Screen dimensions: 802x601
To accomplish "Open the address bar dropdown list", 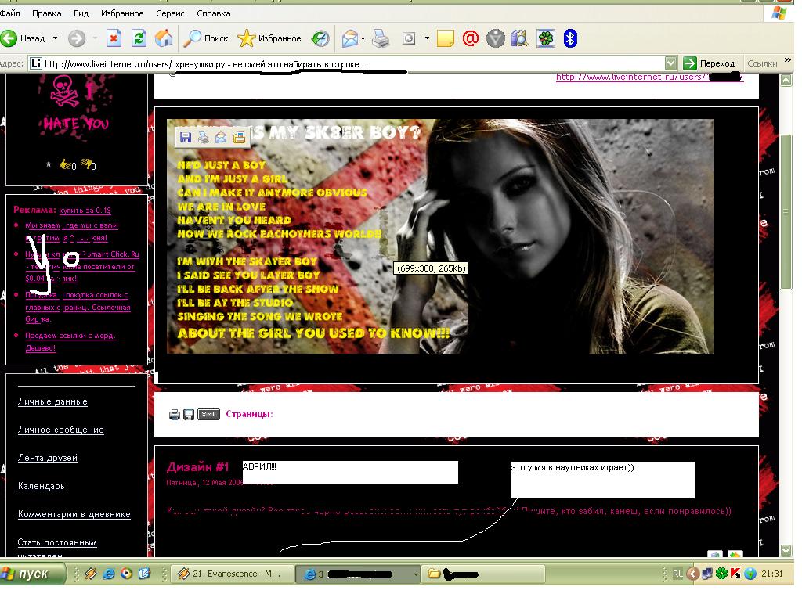I will point(671,63).
